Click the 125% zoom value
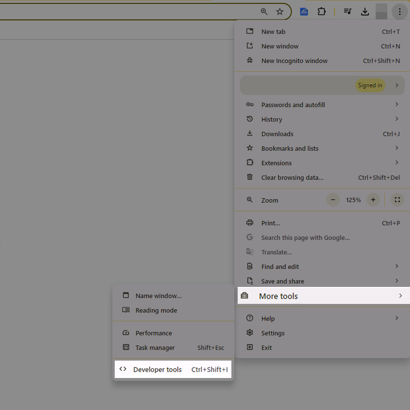410x410 pixels. point(353,200)
